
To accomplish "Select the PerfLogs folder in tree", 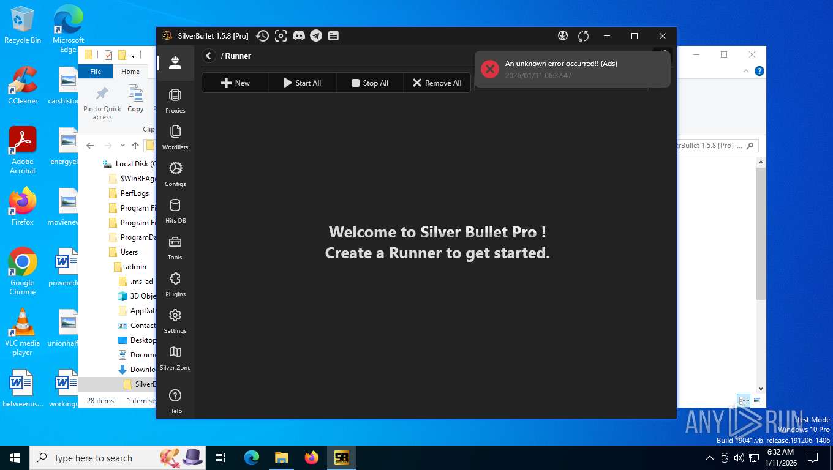I will click(x=129, y=193).
